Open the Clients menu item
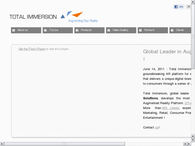195x146 pixels. point(180,30)
